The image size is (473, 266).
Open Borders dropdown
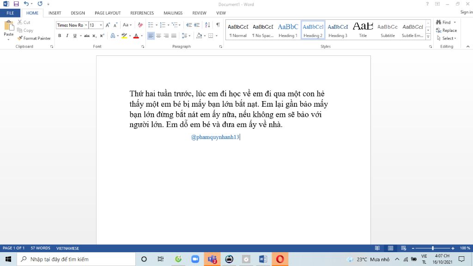pos(217,36)
